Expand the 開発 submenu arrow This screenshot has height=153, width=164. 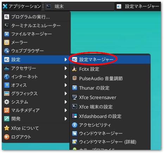[x=66, y=119]
